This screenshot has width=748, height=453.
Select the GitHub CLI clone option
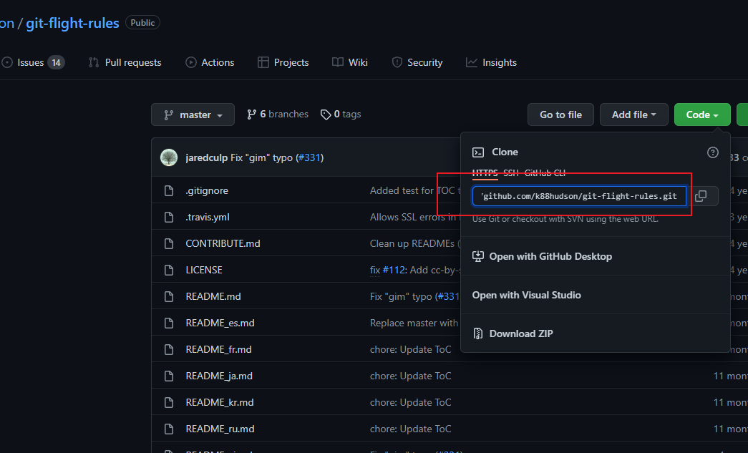coord(545,172)
